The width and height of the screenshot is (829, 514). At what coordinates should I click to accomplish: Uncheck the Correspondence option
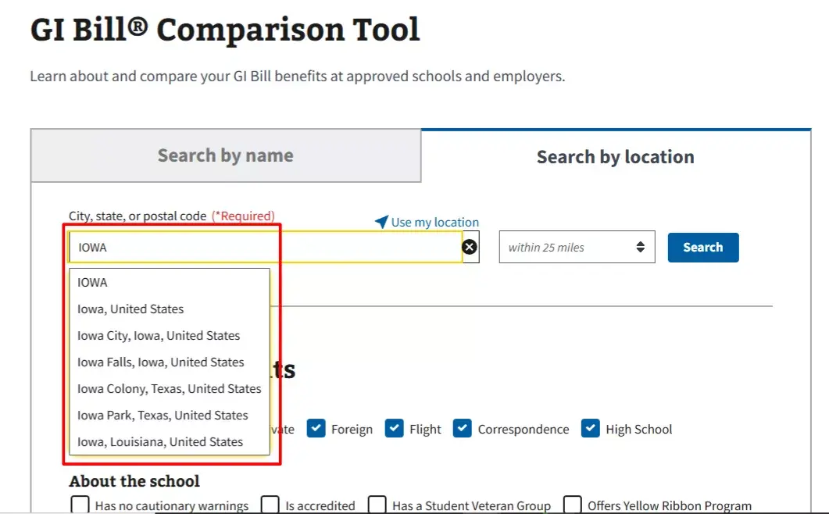tap(463, 428)
